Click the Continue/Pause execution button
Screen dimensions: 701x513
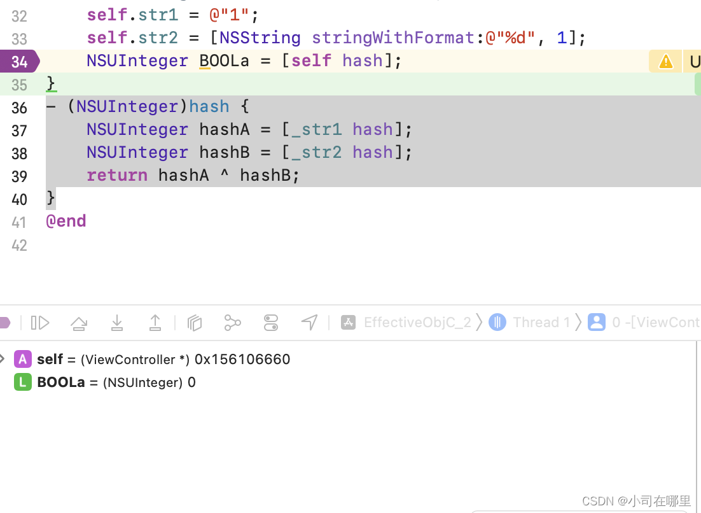(x=40, y=323)
